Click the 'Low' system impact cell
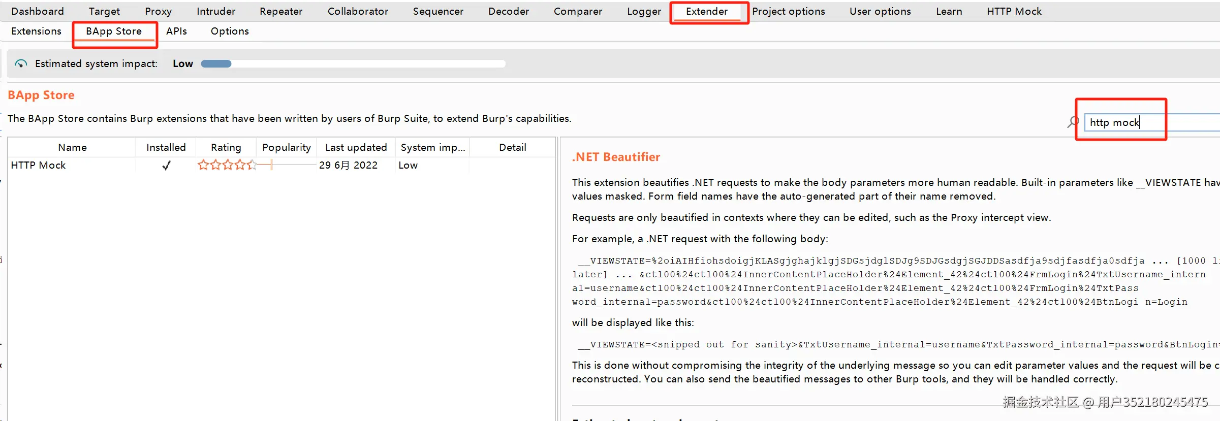 (408, 165)
